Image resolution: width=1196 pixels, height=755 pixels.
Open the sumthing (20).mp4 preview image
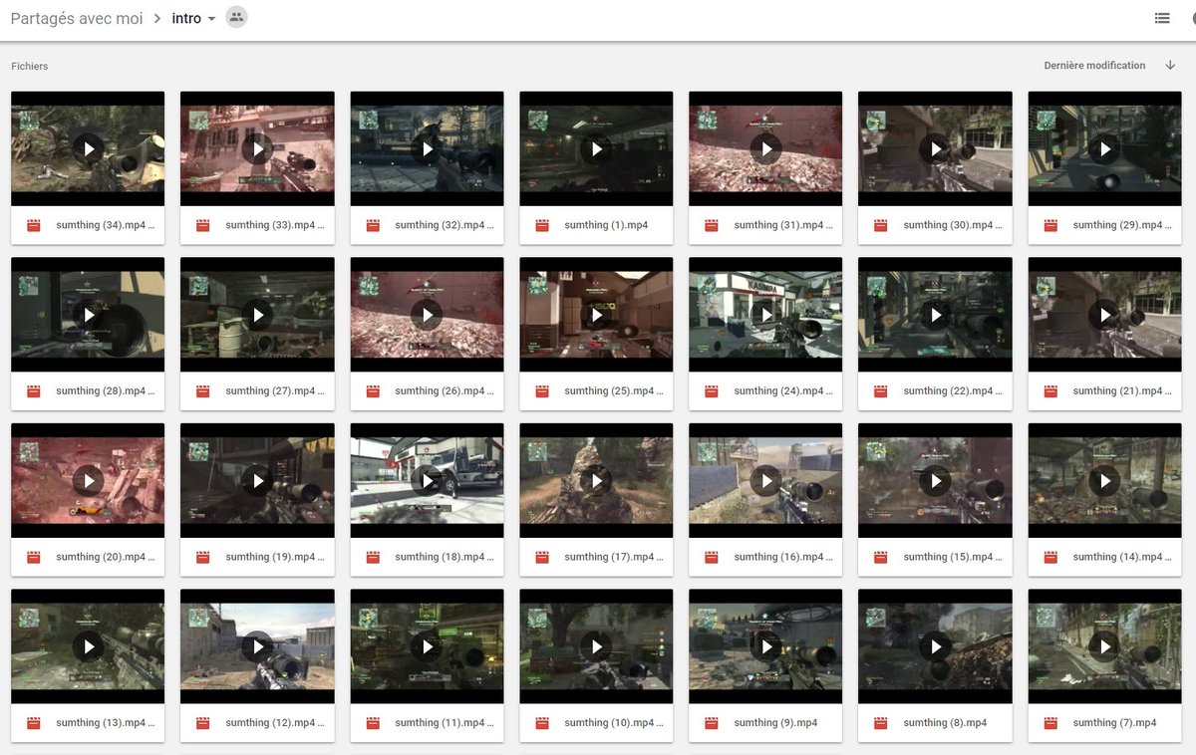[88, 481]
